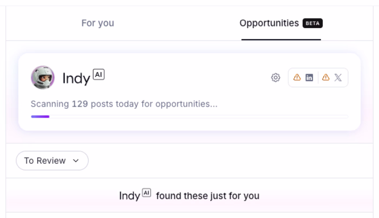379x218 pixels.
Task: Click "found these just for you" banner text
Action: tap(207, 196)
